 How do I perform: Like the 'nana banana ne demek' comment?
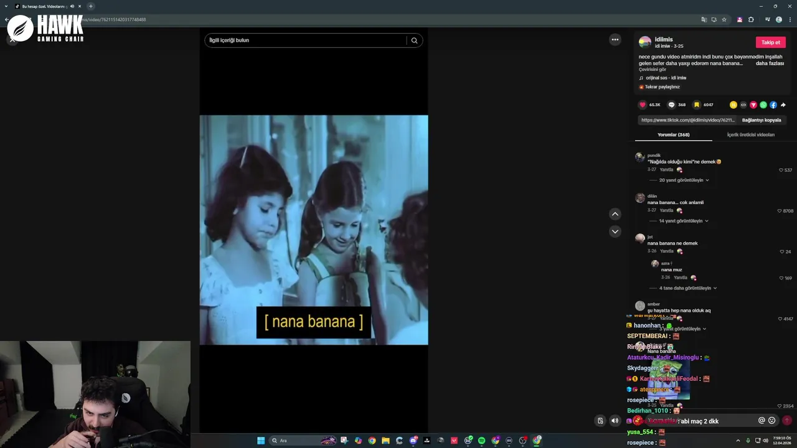point(782,252)
